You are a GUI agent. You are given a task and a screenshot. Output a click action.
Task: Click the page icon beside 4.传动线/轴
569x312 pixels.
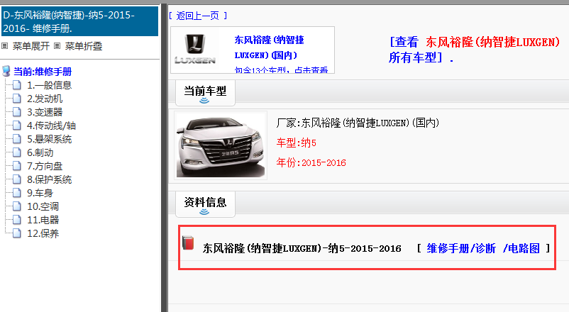coord(17,126)
